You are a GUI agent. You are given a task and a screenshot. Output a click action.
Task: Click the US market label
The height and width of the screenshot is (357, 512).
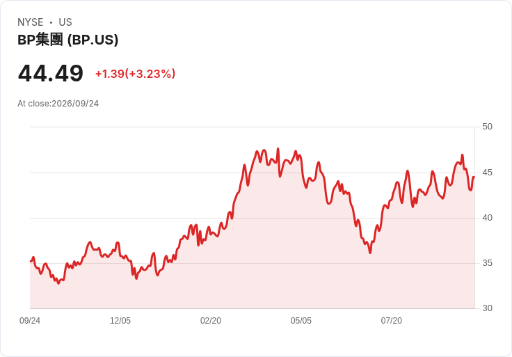65,22
